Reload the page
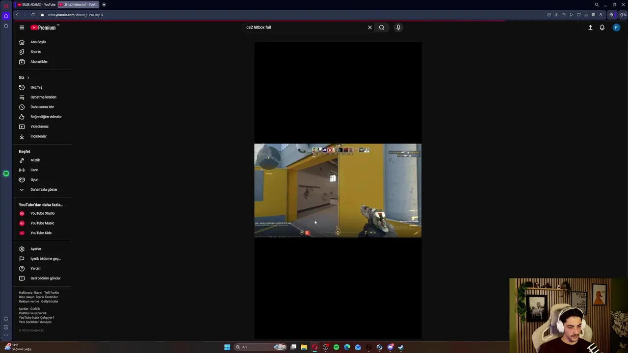The height and width of the screenshot is (353, 628). [x=33, y=15]
